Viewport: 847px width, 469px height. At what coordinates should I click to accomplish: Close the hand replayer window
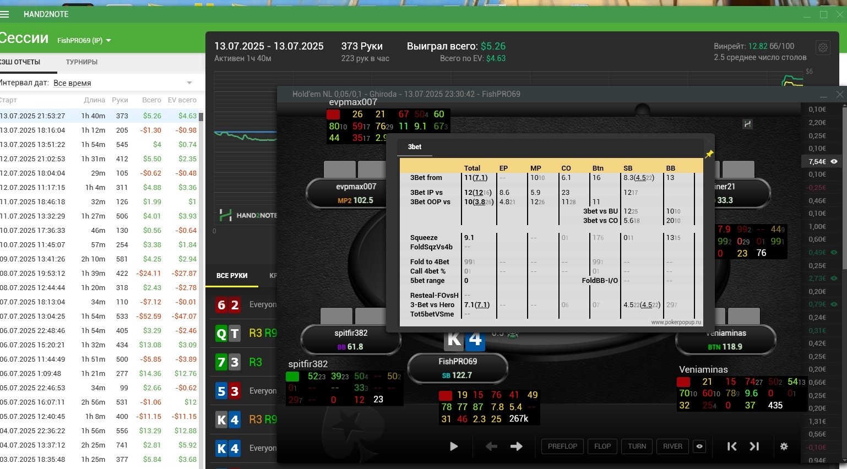(839, 95)
